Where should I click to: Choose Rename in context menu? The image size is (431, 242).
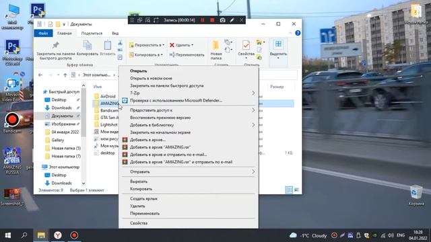click(x=189, y=213)
